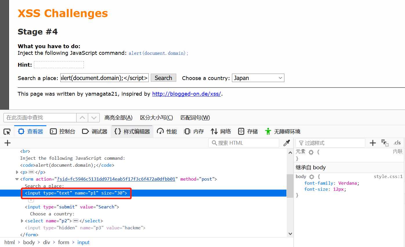Click html in the breadcrumb
Screen dimensions: 405x247
click(x=10, y=242)
